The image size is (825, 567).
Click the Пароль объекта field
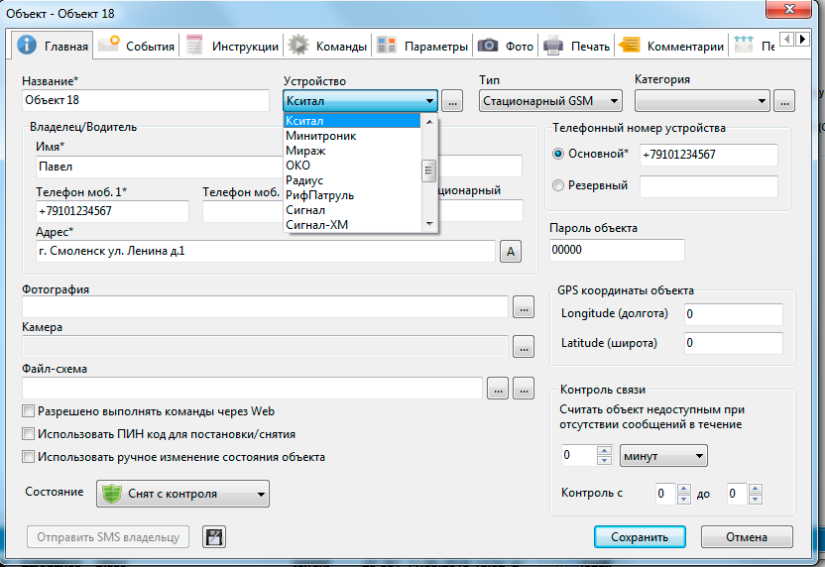[x=617, y=250]
